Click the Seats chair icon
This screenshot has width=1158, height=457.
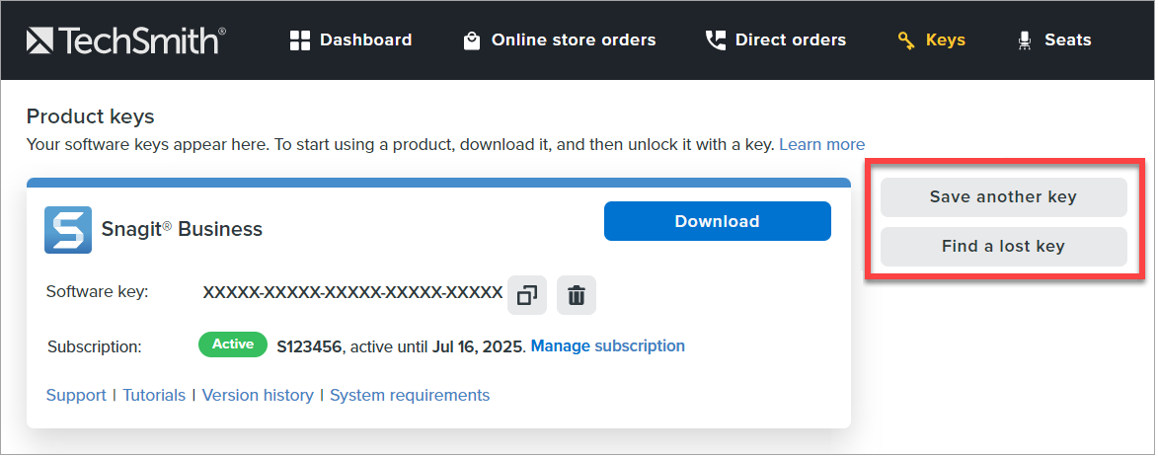click(1025, 40)
